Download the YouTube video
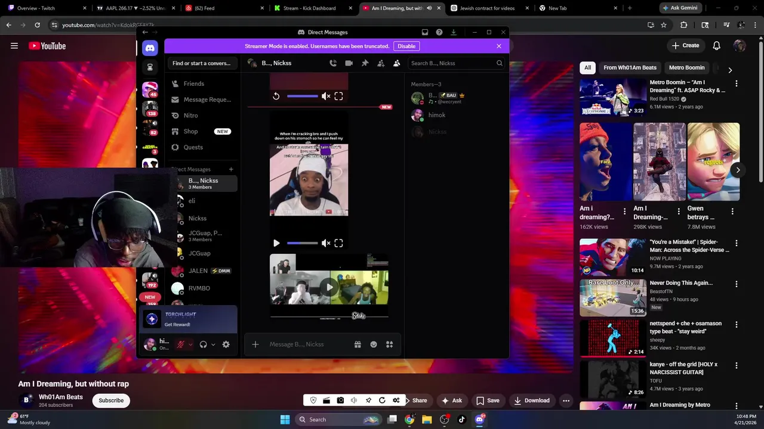Screen dimensions: 764x429 coord(532,400)
